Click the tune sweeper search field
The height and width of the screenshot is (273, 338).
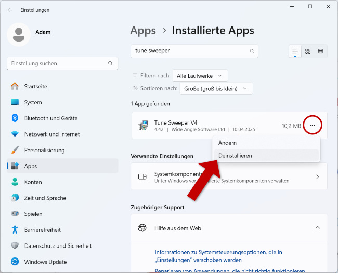point(194,51)
